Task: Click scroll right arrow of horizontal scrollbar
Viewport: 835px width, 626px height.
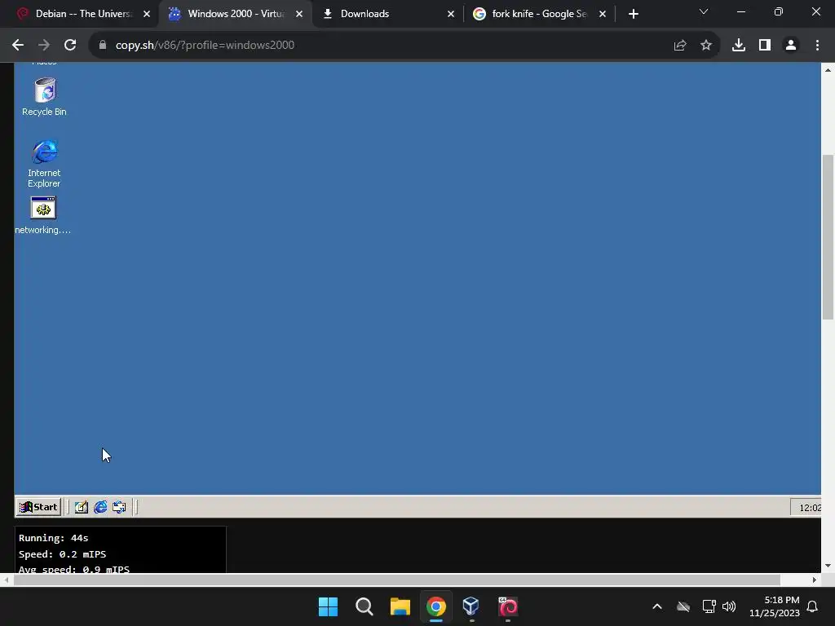Action: pos(815,580)
